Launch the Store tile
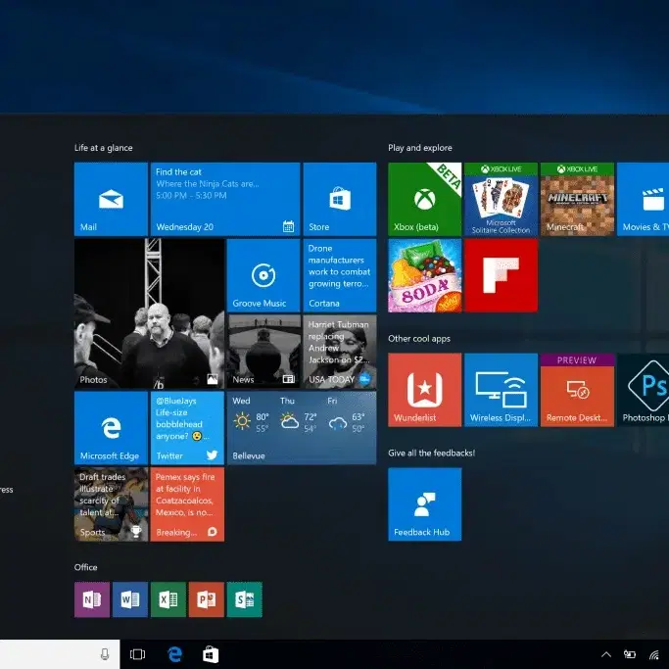The image size is (669, 669). point(340,199)
